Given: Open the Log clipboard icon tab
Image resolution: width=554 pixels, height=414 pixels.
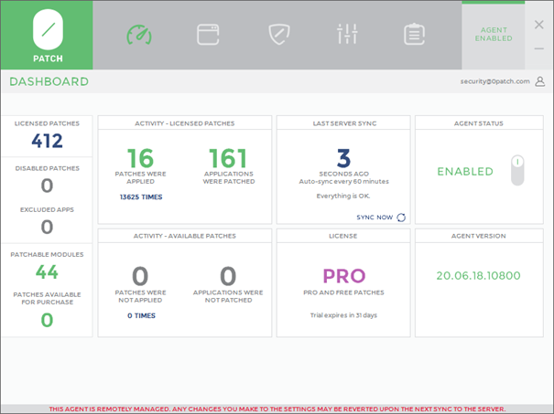Looking at the screenshot, I should pos(414,34).
